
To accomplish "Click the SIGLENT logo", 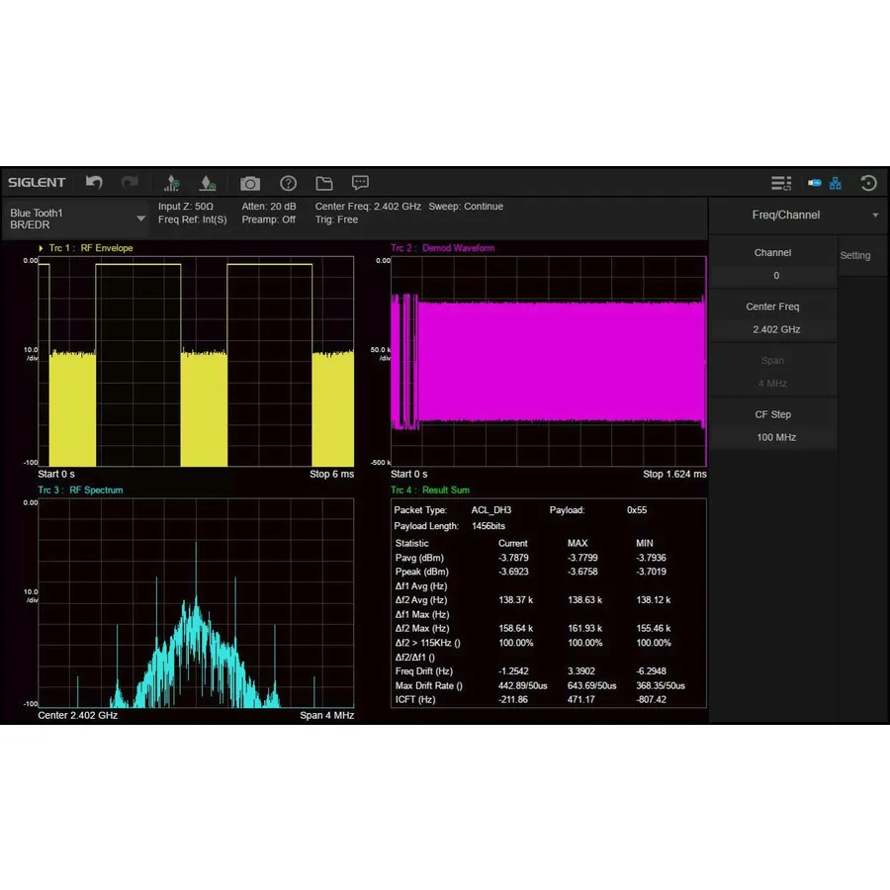I will [37, 182].
